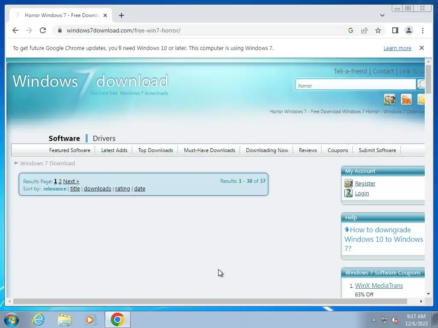Open Featured Software menu item

pyautogui.click(x=70, y=150)
